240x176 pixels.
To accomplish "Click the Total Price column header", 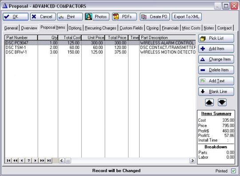I will pos(116,38).
